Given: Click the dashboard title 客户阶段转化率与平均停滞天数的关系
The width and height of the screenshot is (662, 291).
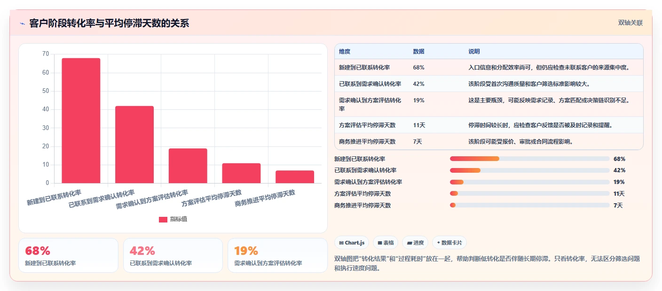Looking at the screenshot, I should click(x=109, y=23).
